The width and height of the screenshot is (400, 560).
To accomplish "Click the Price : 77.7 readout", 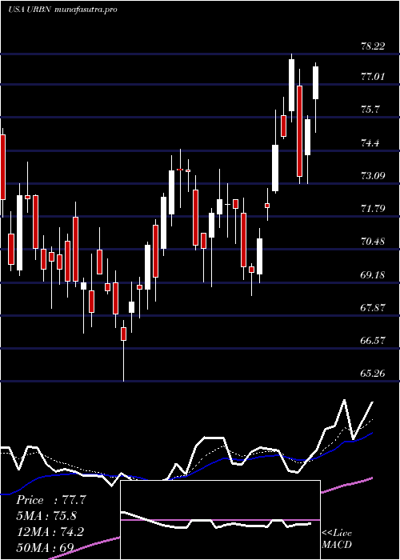I will click(51, 500).
